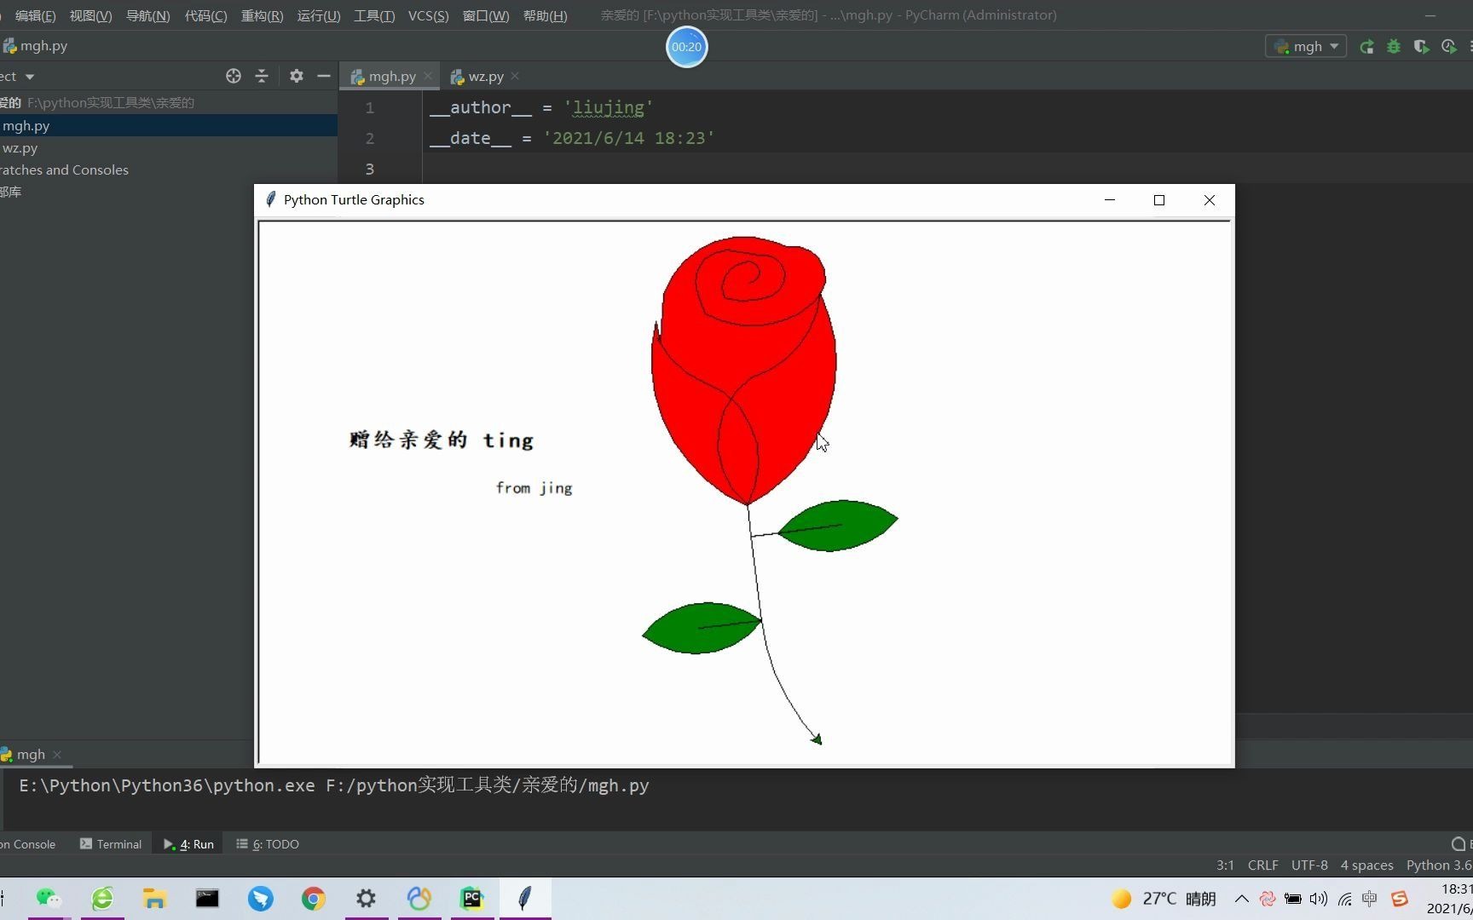The image size is (1473, 920).
Task: Open the CRLF line separator selector
Action: click(1262, 865)
